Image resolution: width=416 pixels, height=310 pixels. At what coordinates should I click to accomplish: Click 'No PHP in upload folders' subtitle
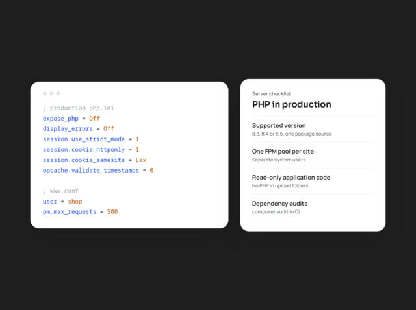click(x=280, y=185)
